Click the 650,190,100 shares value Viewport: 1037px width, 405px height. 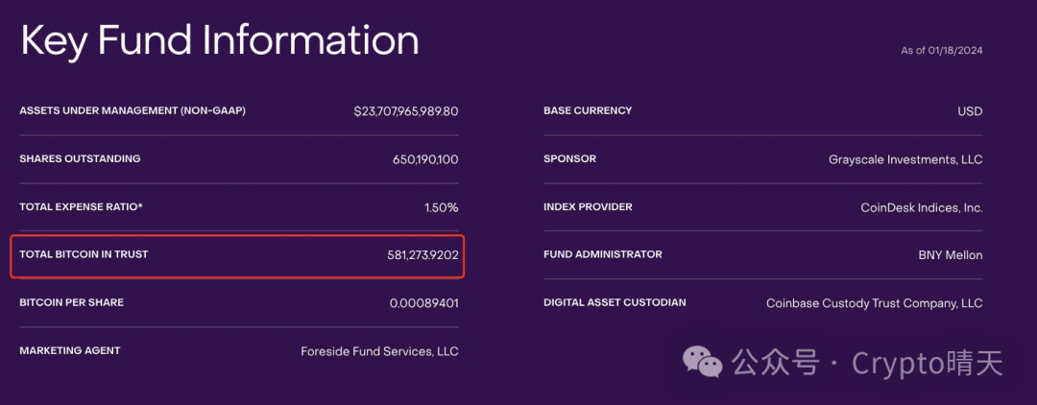click(x=425, y=159)
